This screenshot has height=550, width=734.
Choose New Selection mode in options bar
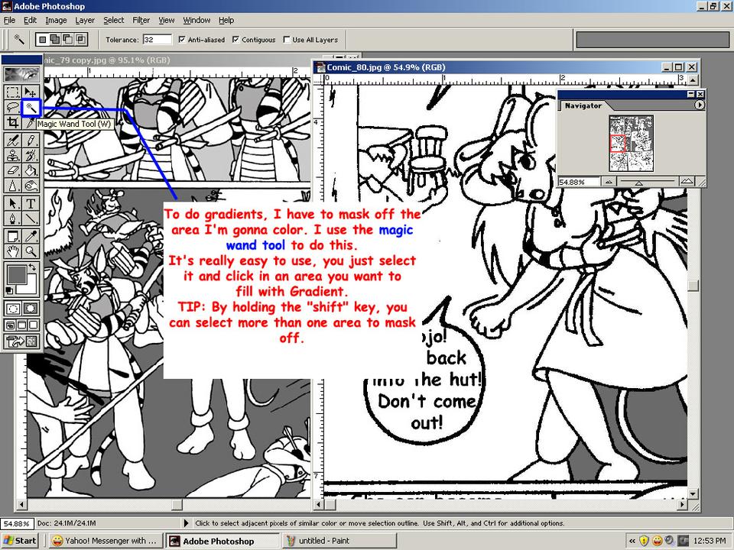click(x=43, y=39)
